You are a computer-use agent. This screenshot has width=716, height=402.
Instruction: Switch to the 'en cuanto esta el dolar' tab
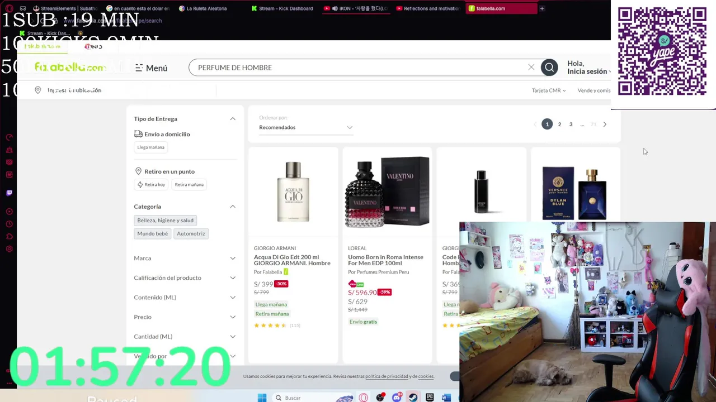pyautogui.click(x=137, y=8)
